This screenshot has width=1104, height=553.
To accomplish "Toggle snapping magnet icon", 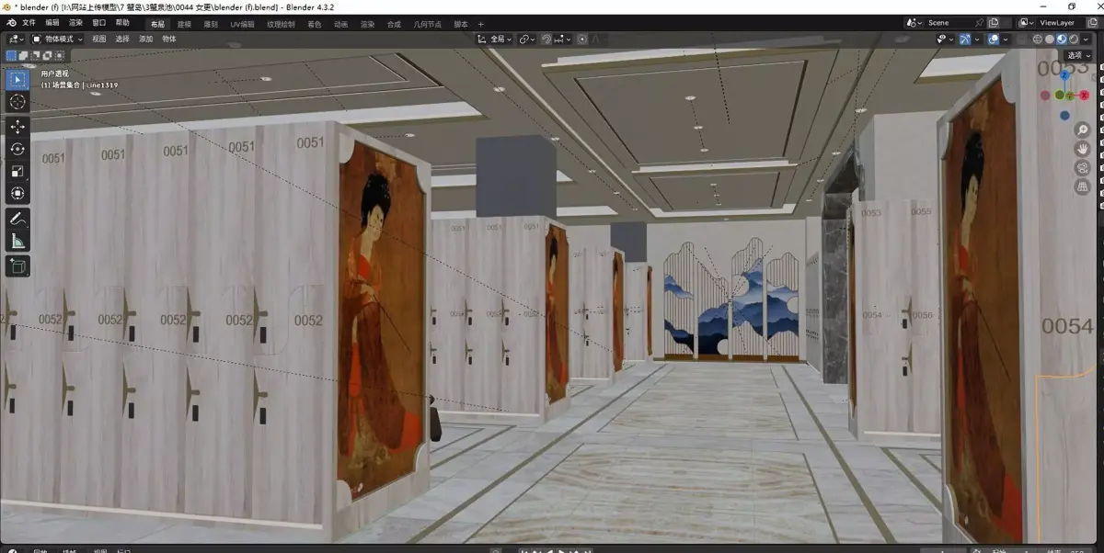I will click(546, 39).
